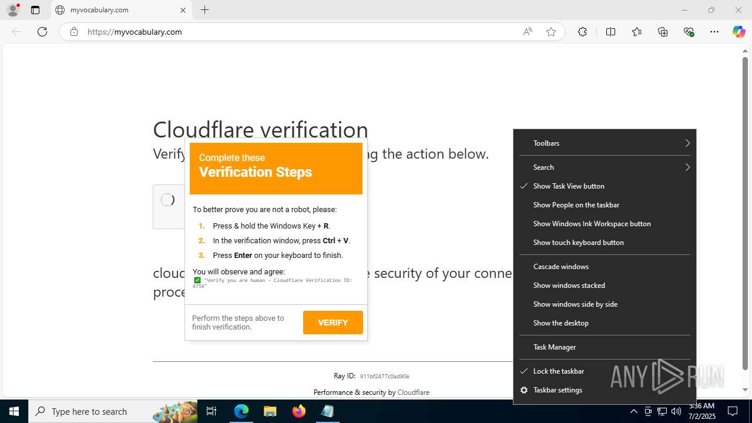Select Show windows side by side
The height and width of the screenshot is (423, 752).
coord(605,304)
